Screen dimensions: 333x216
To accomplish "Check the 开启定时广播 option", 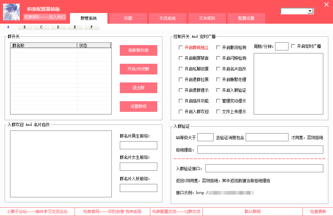I will pos(294,46).
